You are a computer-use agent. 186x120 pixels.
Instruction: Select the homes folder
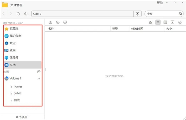tap(18, 87)
